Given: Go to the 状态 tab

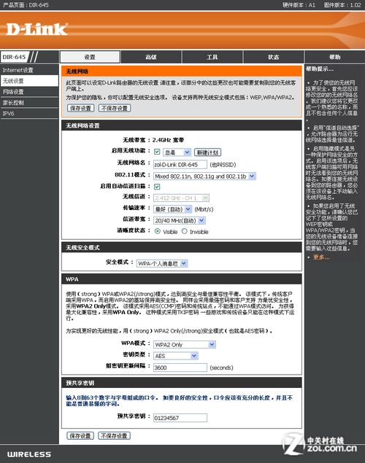Looking at the screenshot, I should [x=273, y=57].
